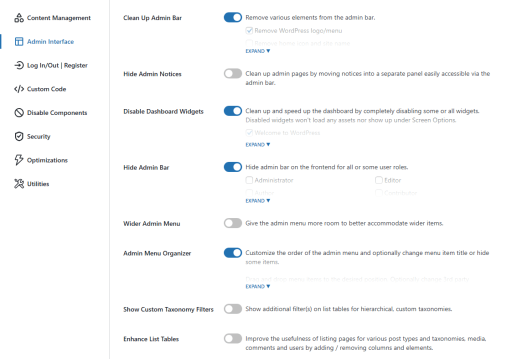Enable the Hide Admin Notices toggle
This screenshot has height=359, width=512.
pos(233,73)
